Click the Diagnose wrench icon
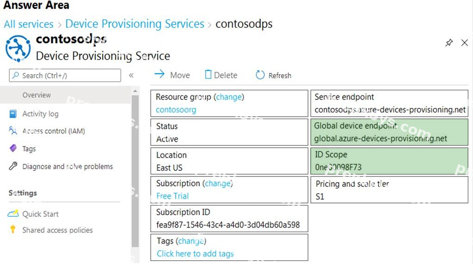This screenshot has height=264, width=473. [x=13, y=166]
